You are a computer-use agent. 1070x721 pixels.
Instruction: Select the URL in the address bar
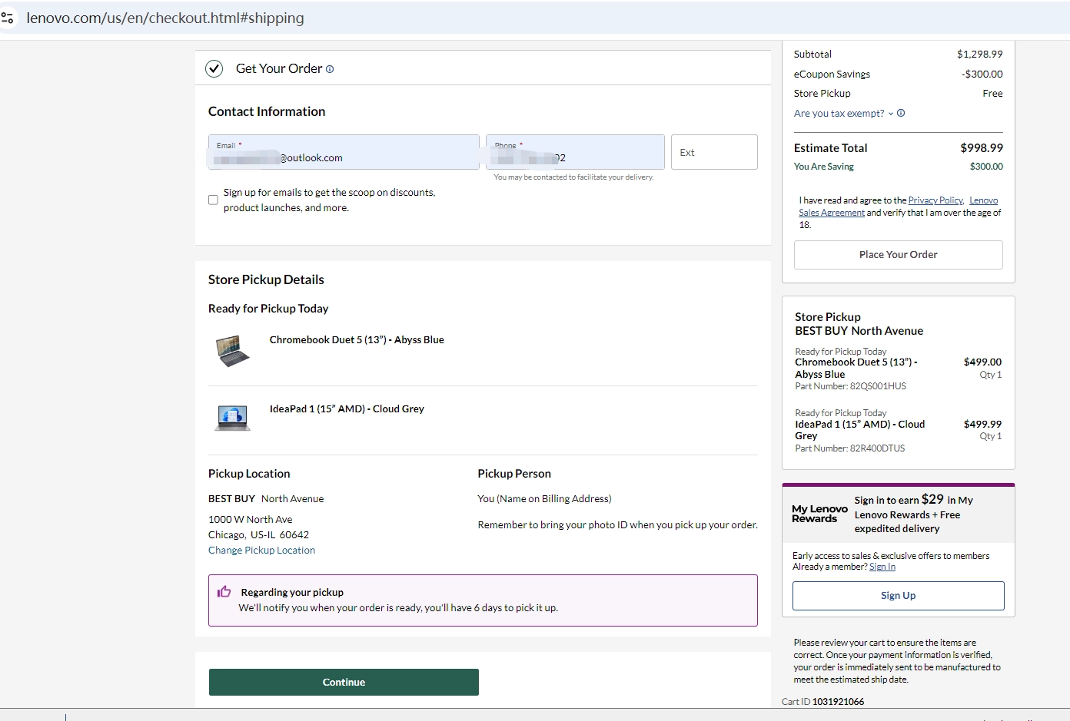pyautogui.click(x=165, y=18)
